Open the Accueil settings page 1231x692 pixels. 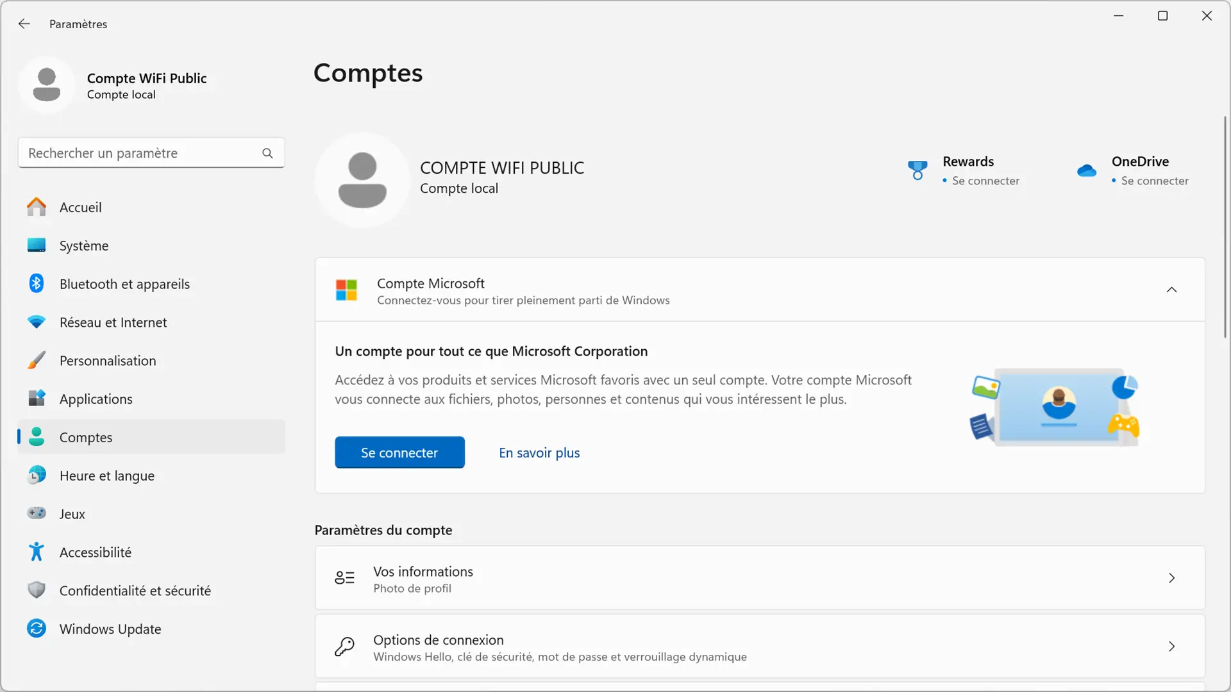pyautogui.click(x=151, y=207)
